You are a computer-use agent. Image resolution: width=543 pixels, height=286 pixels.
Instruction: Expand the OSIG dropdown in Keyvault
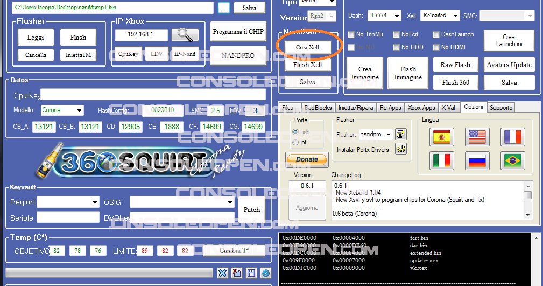(182, 202)
